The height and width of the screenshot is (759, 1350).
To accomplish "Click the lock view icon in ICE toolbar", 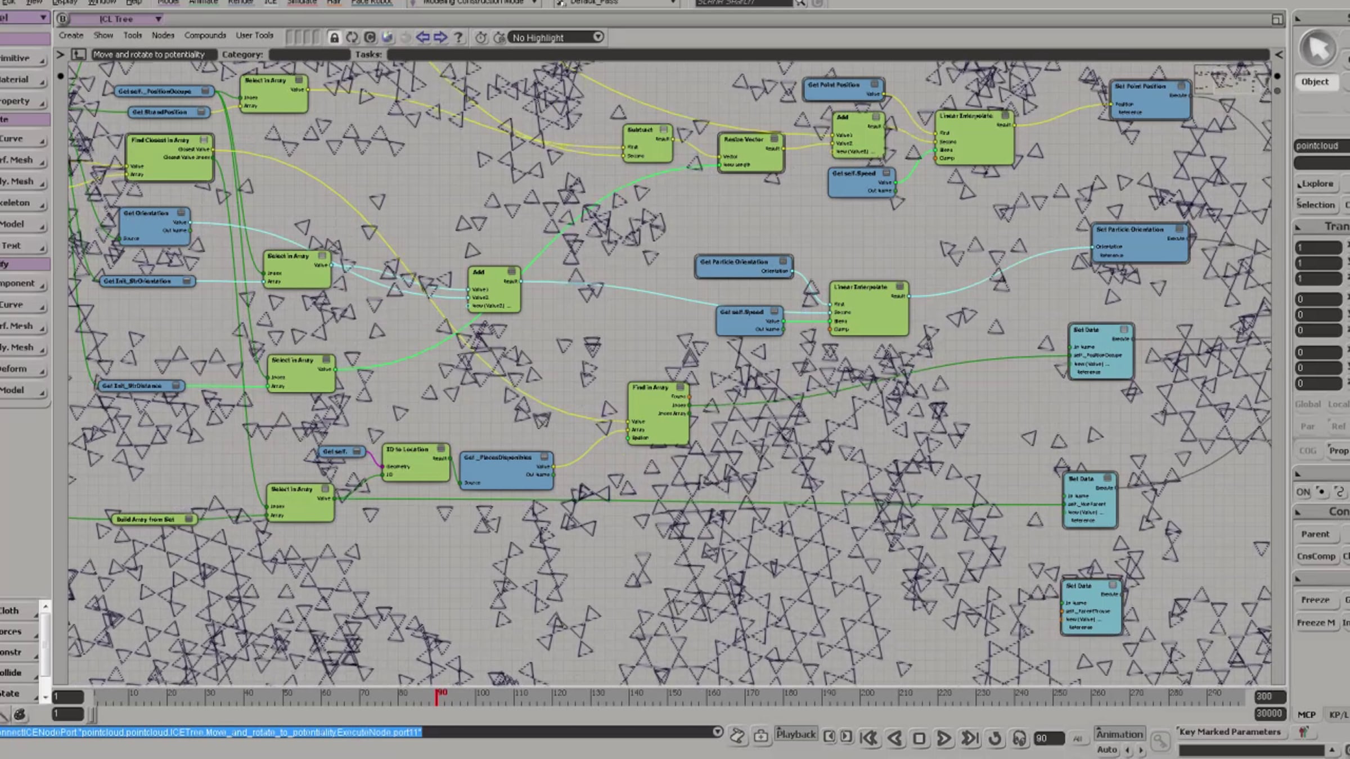I will tap(334, 38).
